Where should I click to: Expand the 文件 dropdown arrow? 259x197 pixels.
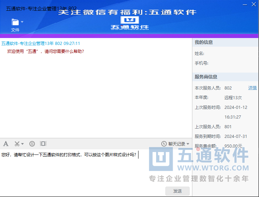pos(22,22)
